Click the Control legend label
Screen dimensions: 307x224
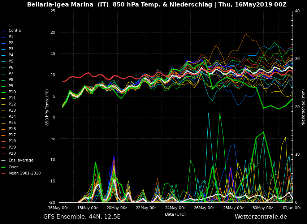click(x=16, y=31)
